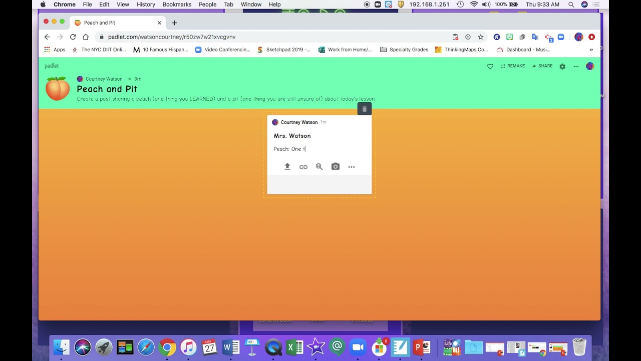Click the Chrome profile avatar
This screenshot has width=641, height=361.
pyautogui.click(x=579, y=37)
